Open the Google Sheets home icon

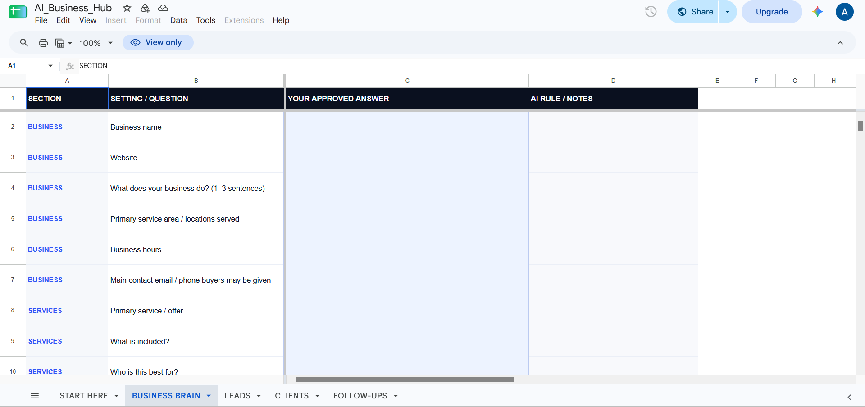pos(18,12)
